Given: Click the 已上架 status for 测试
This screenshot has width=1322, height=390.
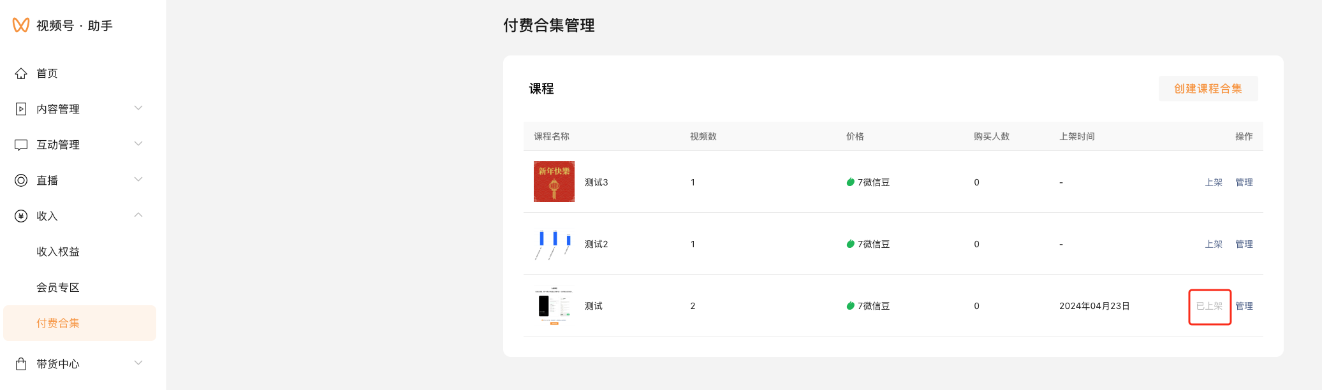Looking at the screenshot, I should pos(1209,306).
